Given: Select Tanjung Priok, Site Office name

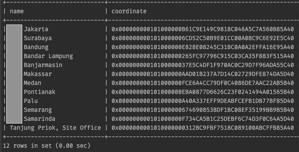Looking at the screenshot, I should click(55, 128).
